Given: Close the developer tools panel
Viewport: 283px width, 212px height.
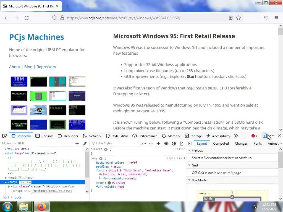Looking at the screenshot, I should click(279, 136).
